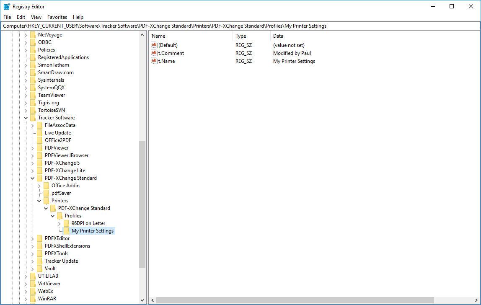Screen dimensions: 481x305
Task: Select the t.Name value name
Action: [167, 61]
